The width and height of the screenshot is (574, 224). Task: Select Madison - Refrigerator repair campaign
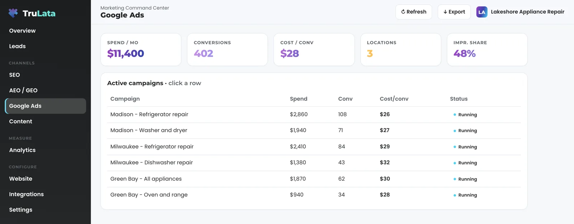point(314,115)
